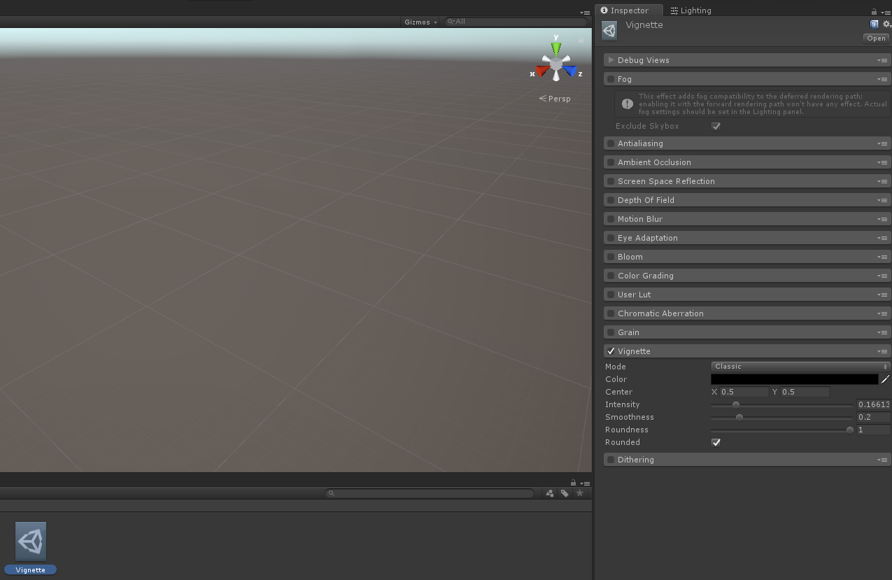Unlock the Project panel lock icon

pos(573,483)
